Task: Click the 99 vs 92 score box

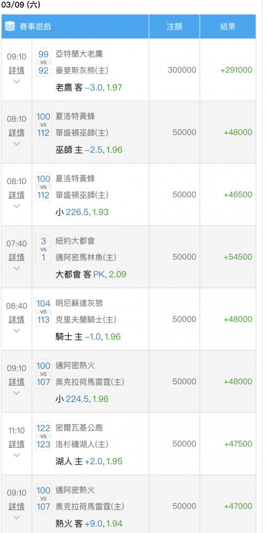Action: tap(44, 62)
